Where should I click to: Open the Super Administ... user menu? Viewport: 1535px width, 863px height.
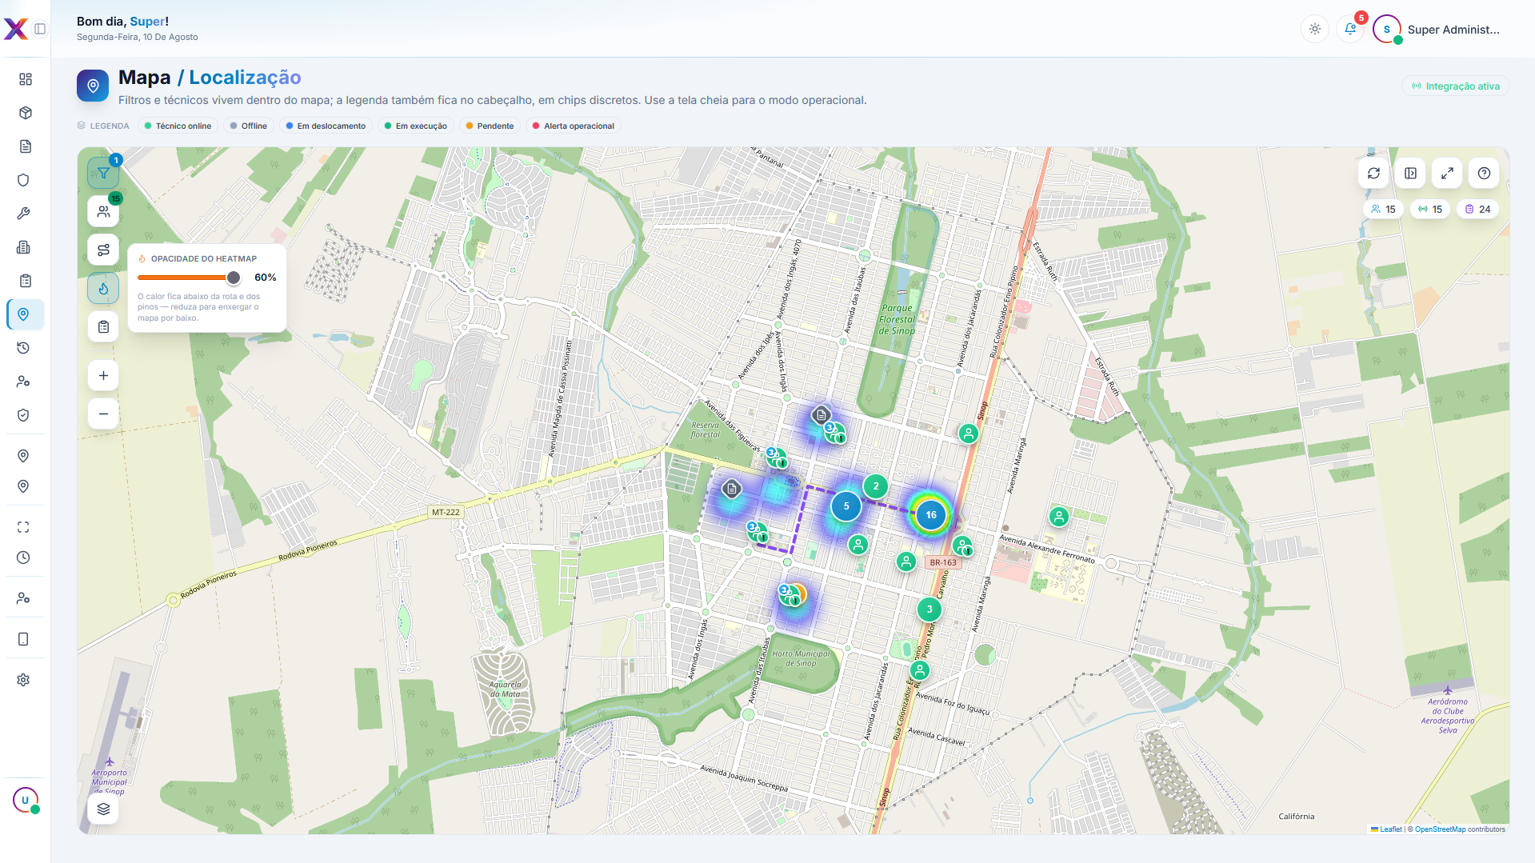pyautogui.click(x=1437, y=30)
